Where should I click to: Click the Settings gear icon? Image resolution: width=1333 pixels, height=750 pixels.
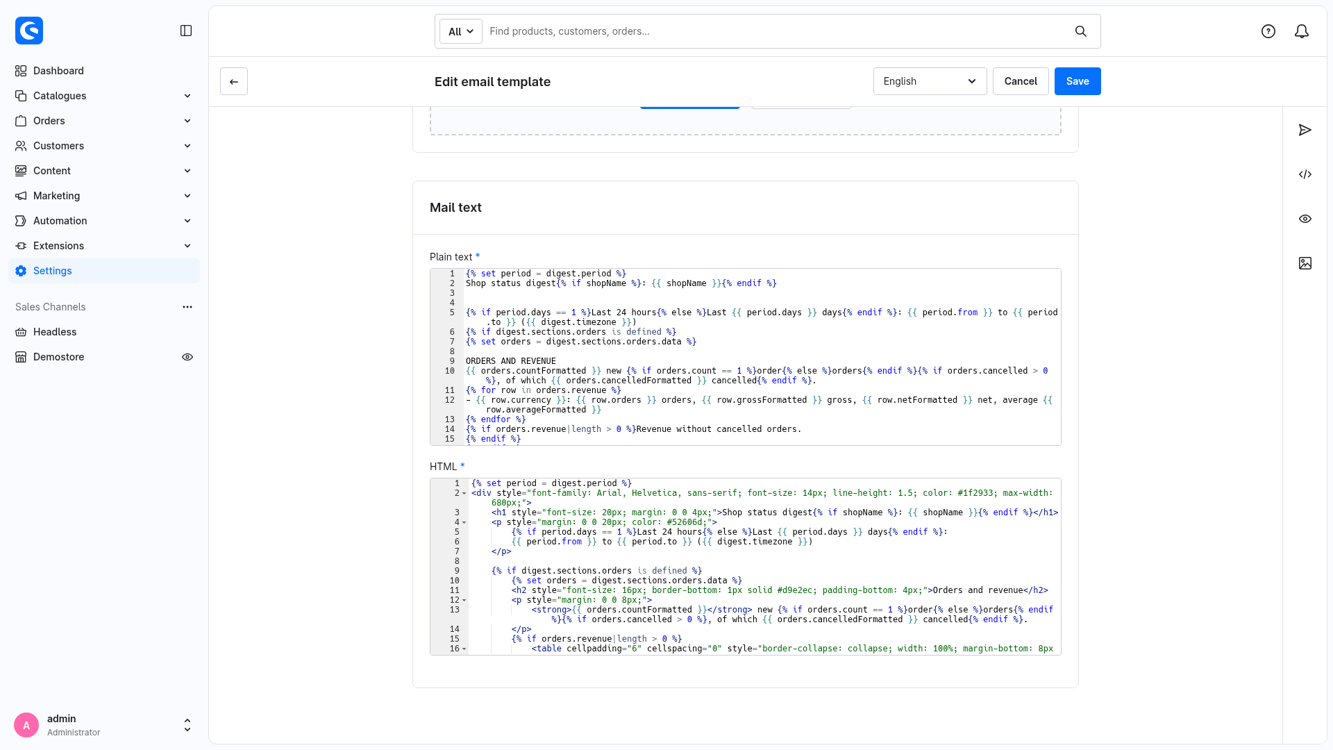coord(21,271)
